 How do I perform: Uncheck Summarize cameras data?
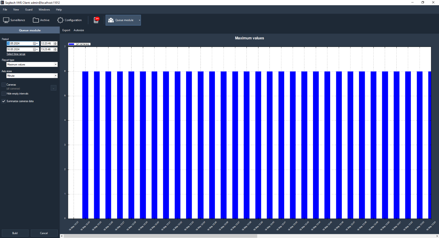4,101
